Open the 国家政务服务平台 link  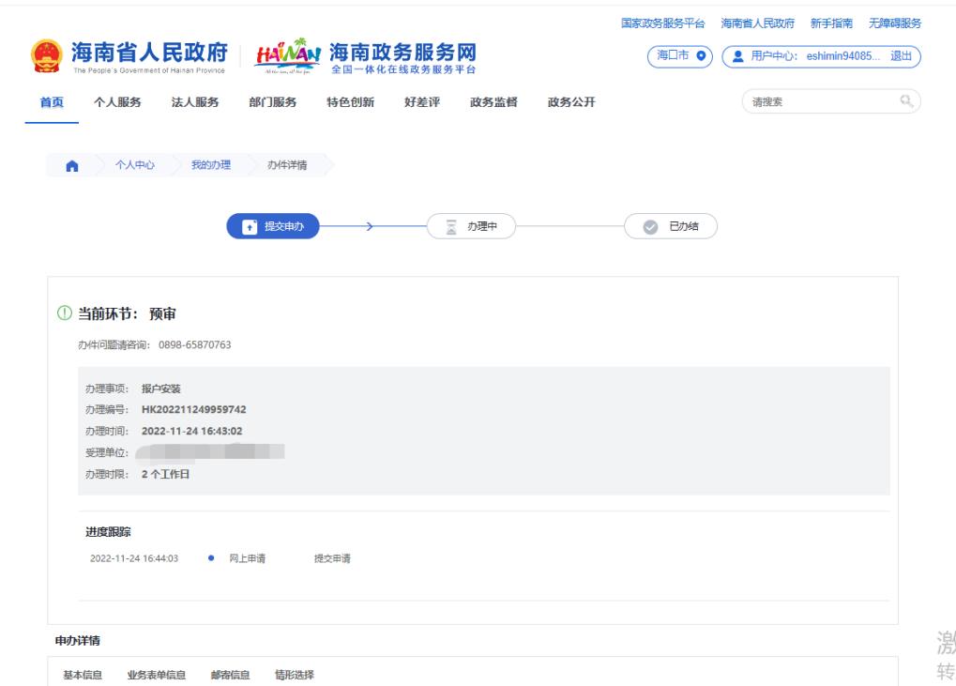coord(662,23)
